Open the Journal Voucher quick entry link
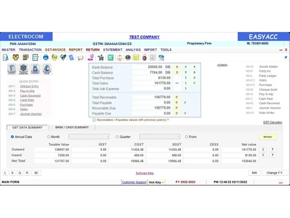This screenshot has width=290, height=218. pyautogui.click(x=31, y=114)
